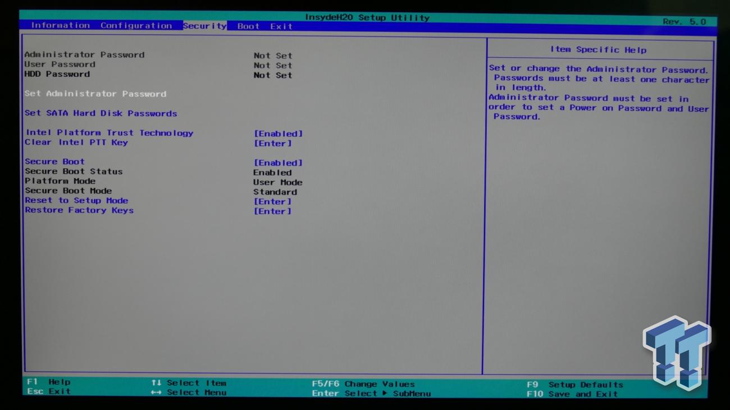Click the Platform Mode label
Viewport: 730px width, 410px height.
pos(60,181)
